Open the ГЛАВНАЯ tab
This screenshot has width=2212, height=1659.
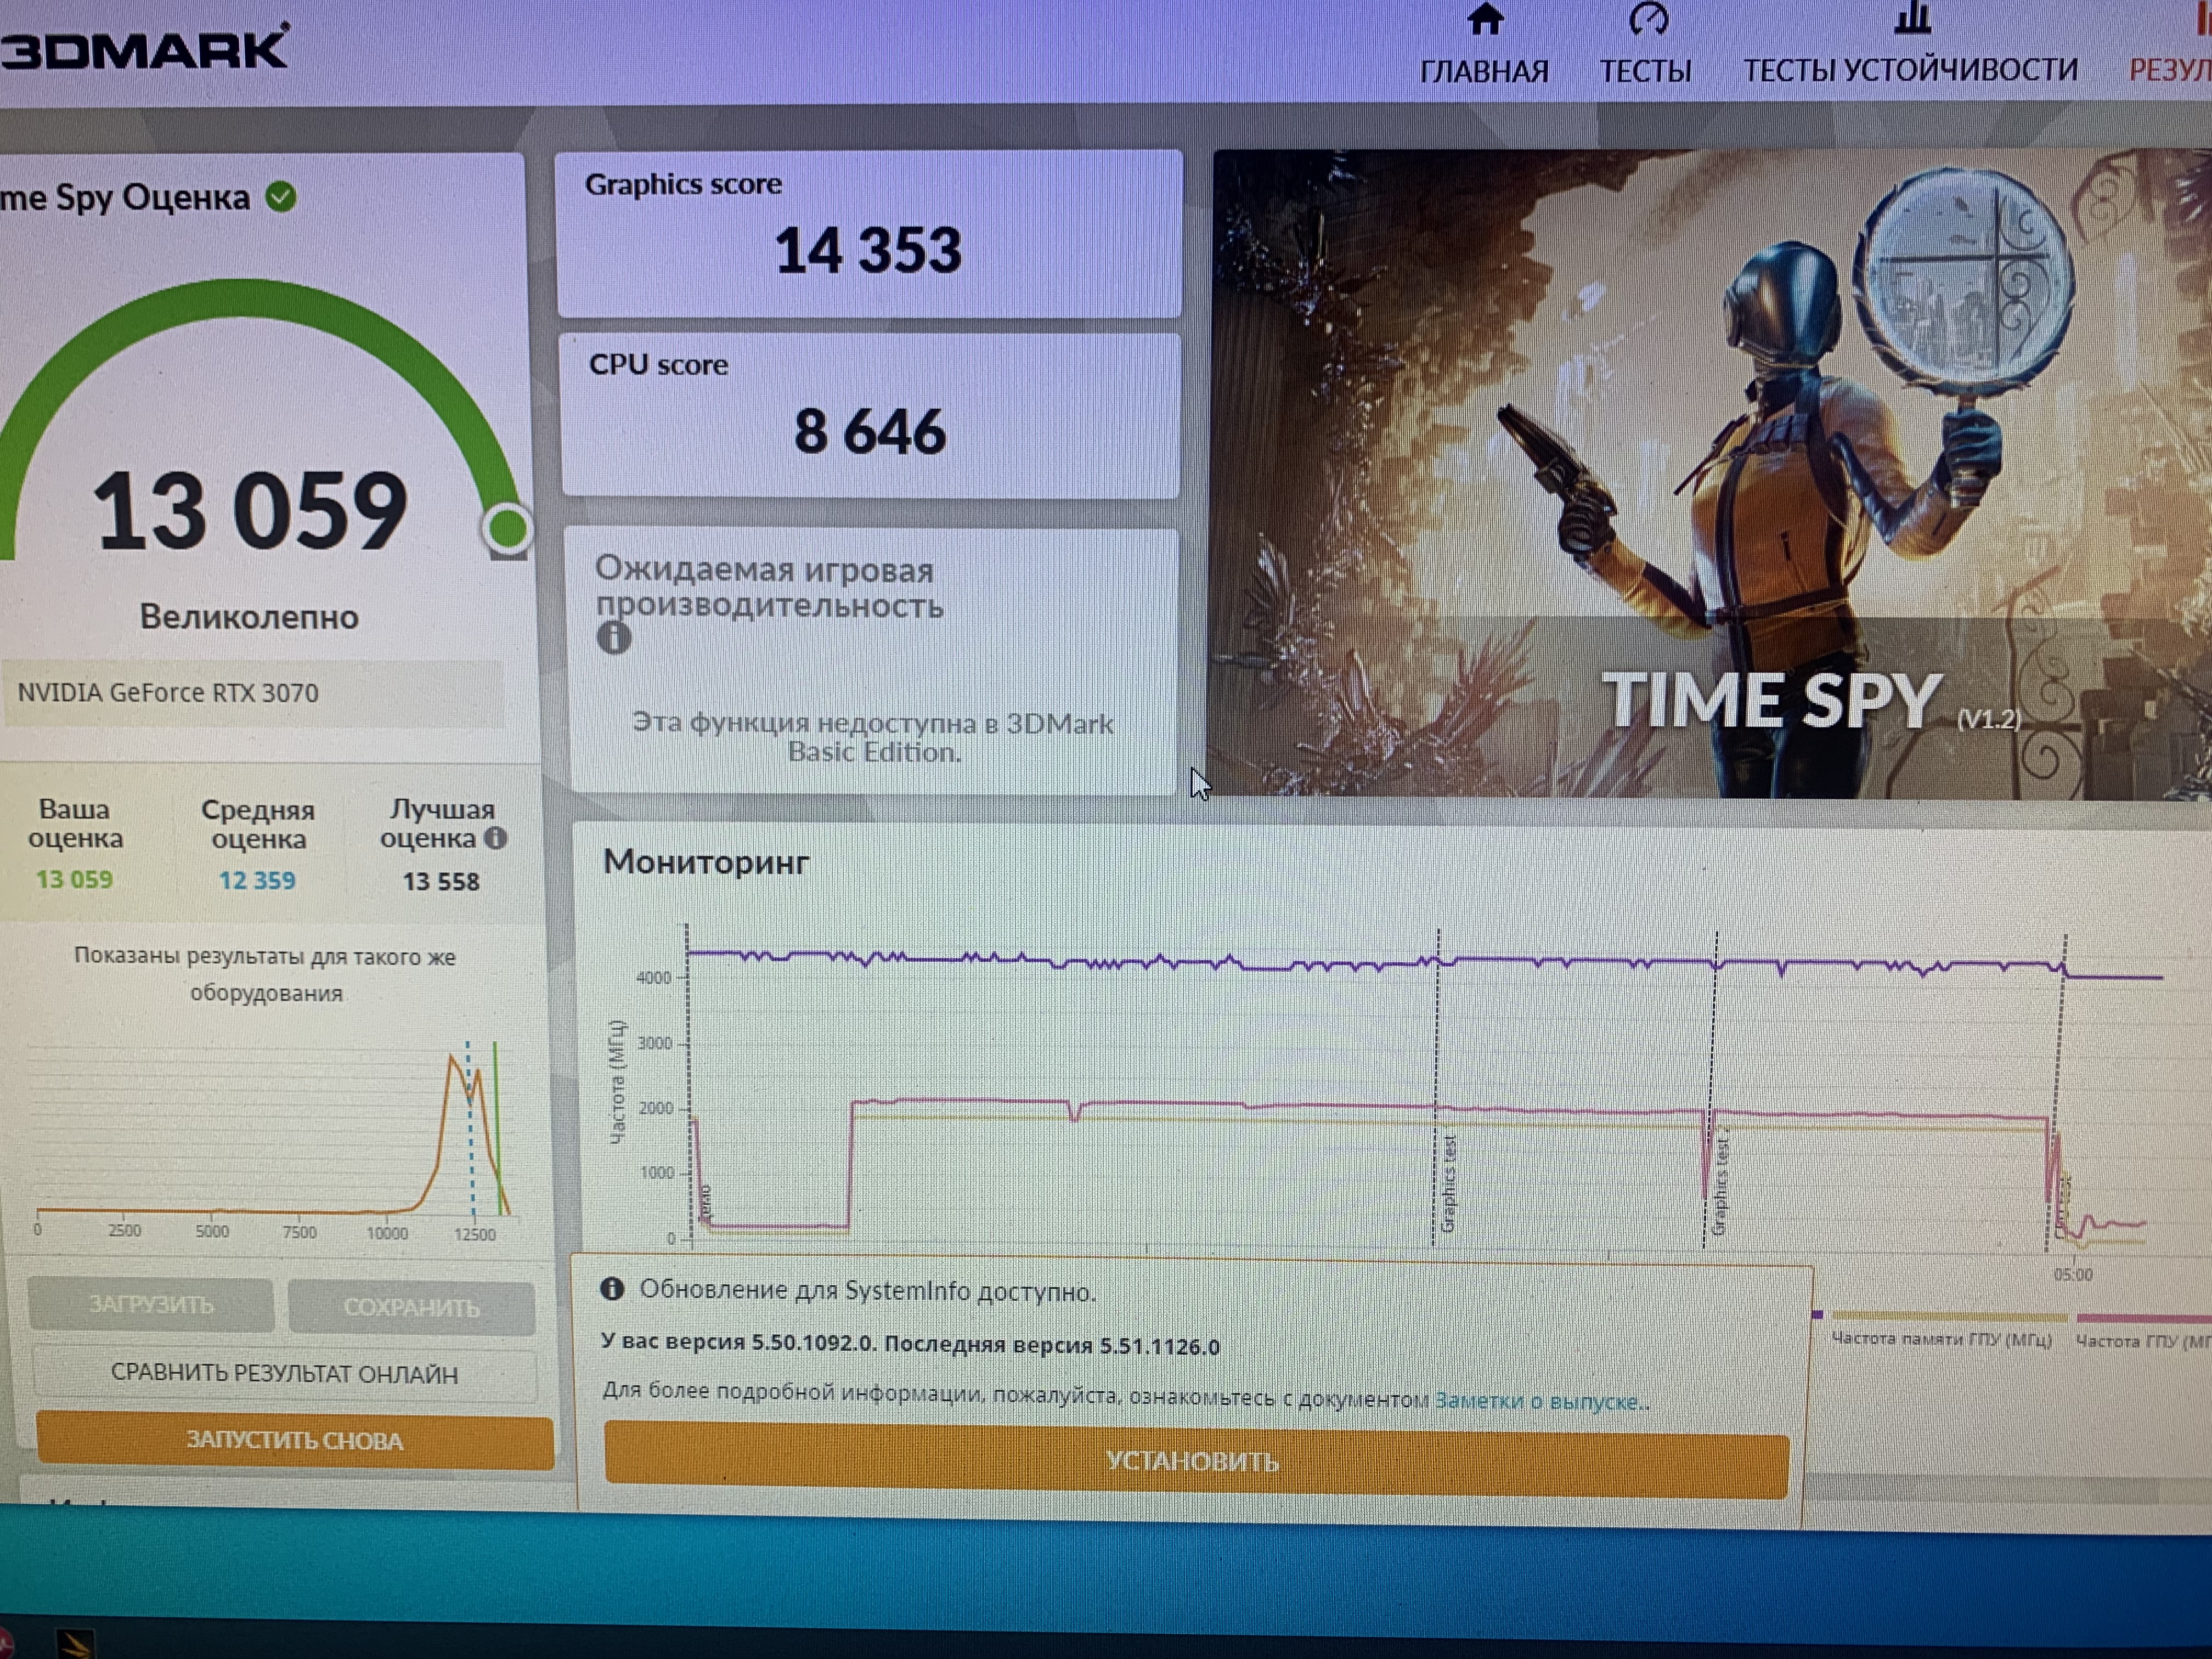(1484, 71)
